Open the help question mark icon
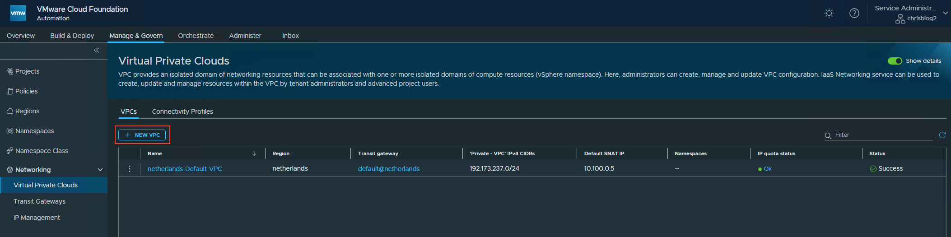Image resolution: width=951 pixels, height=237 pixels. click(x=854, y=13)
